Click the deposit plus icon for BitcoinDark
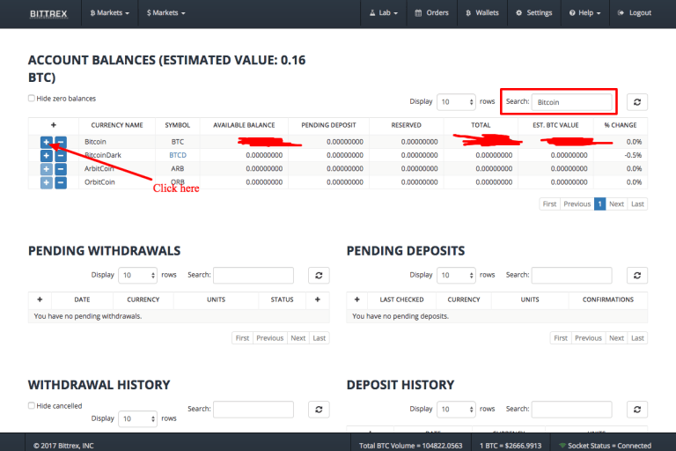This screenshot has height=451, width=676. click(x=46, y=155)
